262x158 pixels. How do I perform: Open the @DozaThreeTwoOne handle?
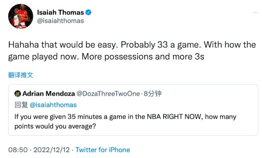[x=108, y=94]
